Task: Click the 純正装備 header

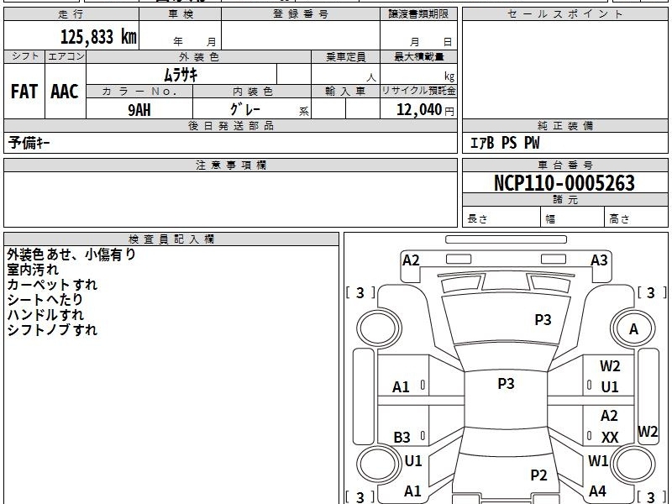Action: [564, 125]
